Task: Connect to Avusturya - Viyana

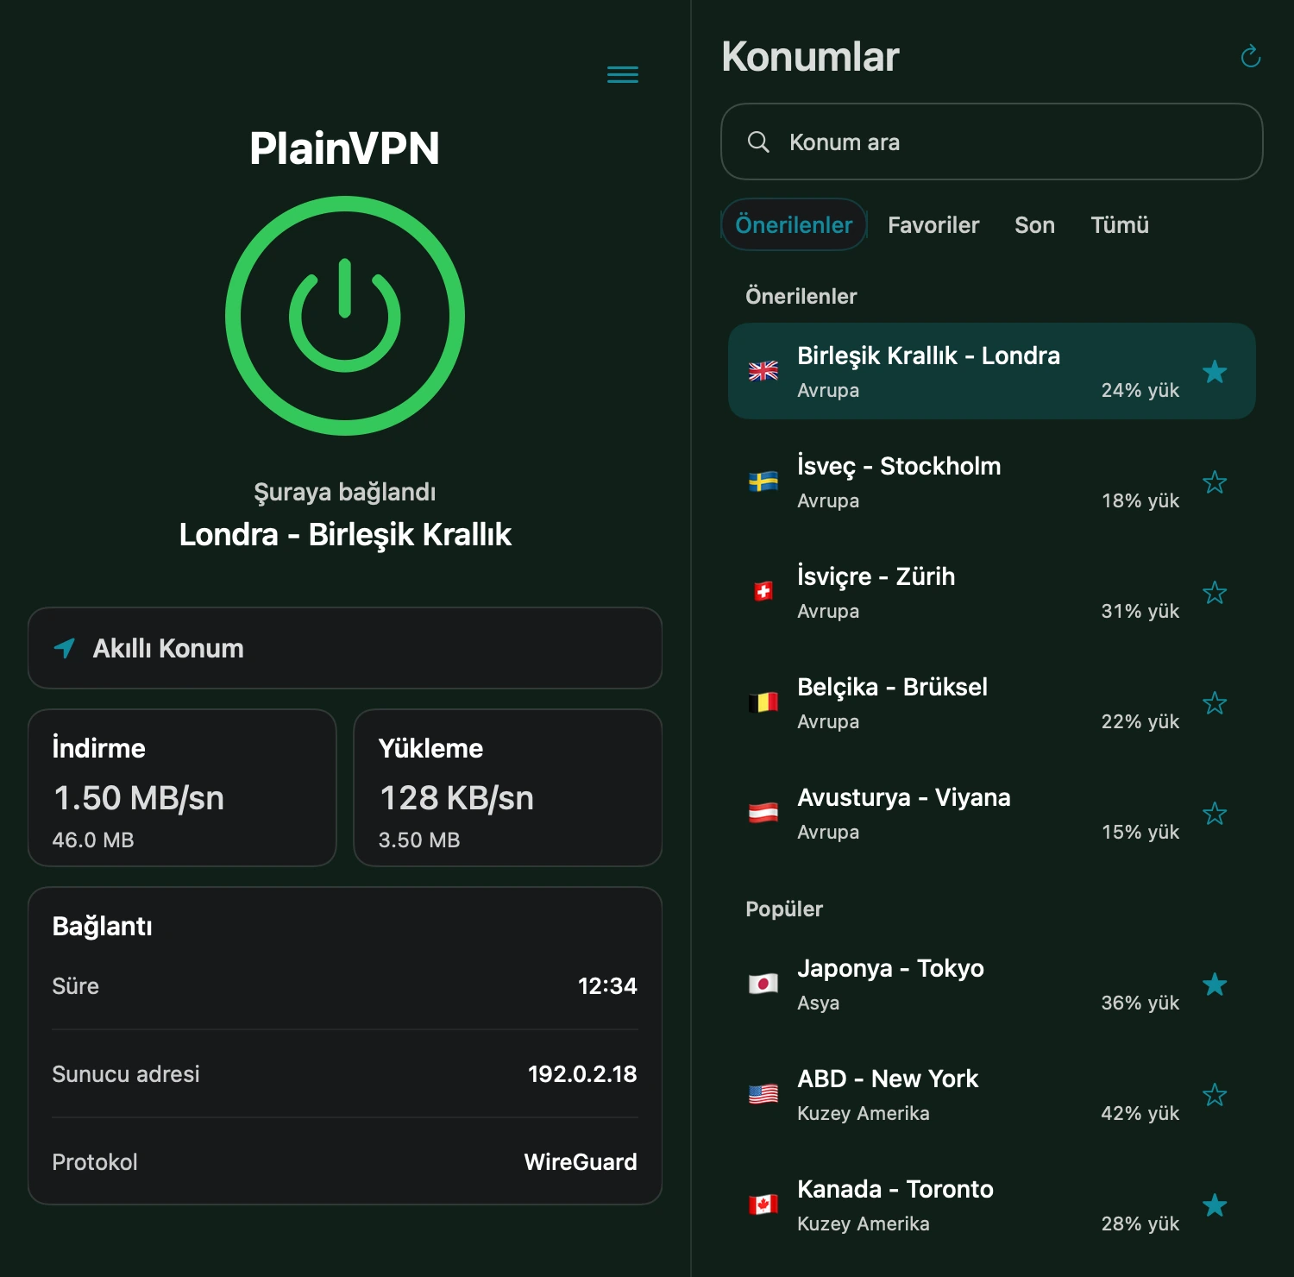Action: pyautogui.click(x=992, y=813)
